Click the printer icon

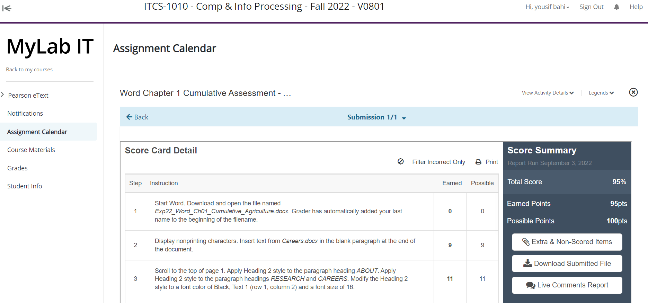click(x=478, y=162)
